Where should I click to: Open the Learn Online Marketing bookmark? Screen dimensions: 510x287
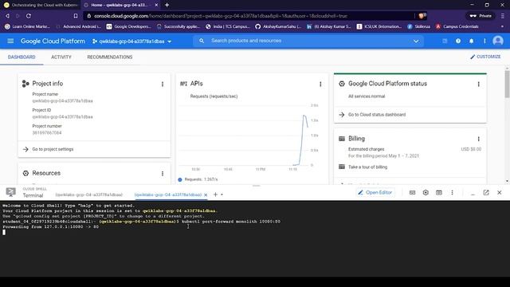[x=27, y=26]
